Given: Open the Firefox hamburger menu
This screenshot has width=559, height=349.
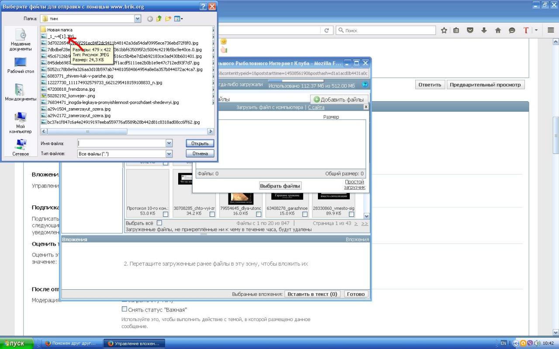Looking at the screenshot, I should click(551, 31).
